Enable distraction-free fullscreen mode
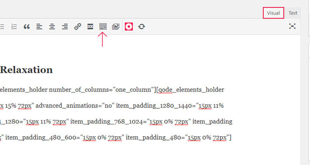The image size is (310, 165). pyautogui.click(x=292, y=26)
